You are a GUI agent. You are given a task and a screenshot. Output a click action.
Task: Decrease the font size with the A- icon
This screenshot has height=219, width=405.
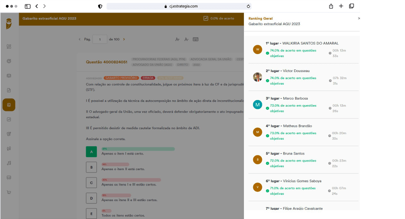(186, 39)
